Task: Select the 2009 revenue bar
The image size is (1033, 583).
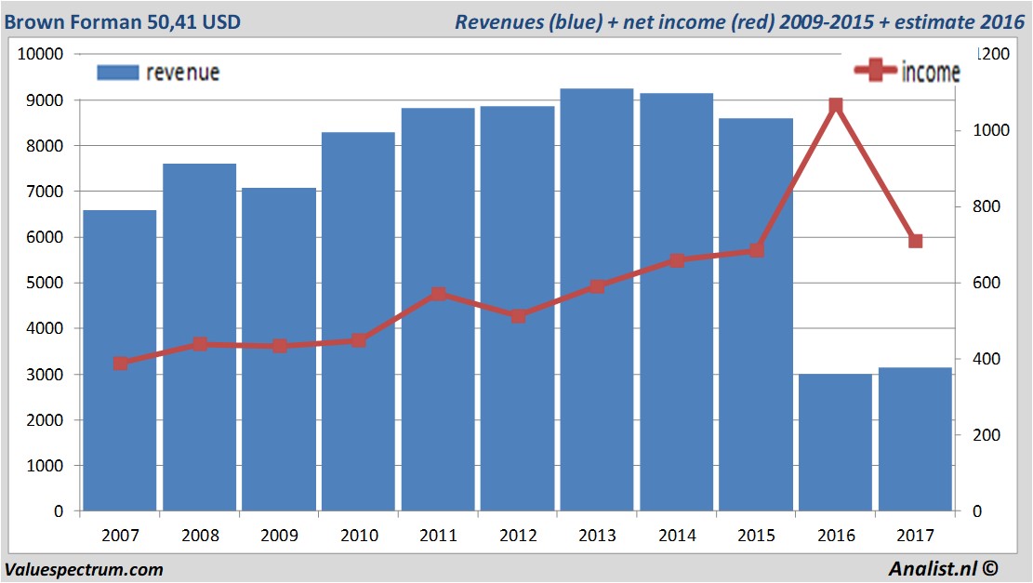Action: 279,349
